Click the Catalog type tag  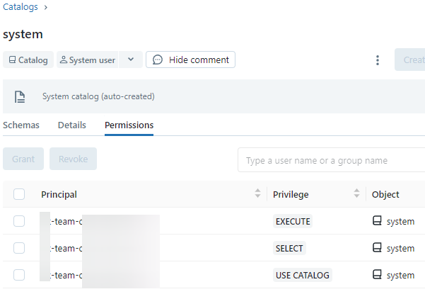28,60
